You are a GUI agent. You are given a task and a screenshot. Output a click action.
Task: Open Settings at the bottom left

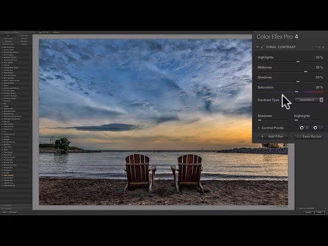[13, 213]
